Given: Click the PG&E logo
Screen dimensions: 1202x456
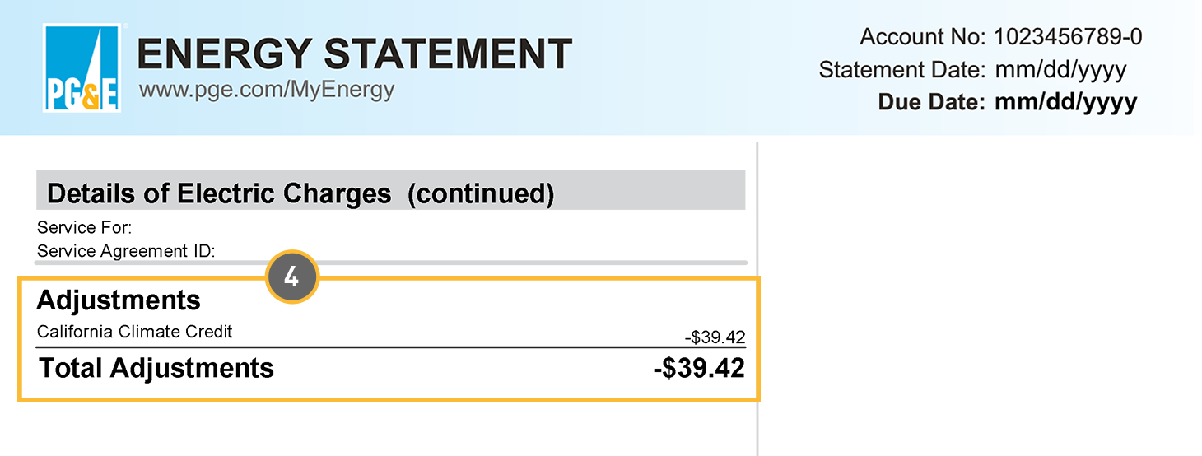Looking at the screenshot, I should [82, 68].
